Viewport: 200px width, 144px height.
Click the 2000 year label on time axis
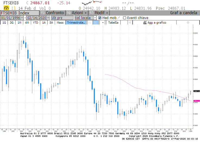21,131
